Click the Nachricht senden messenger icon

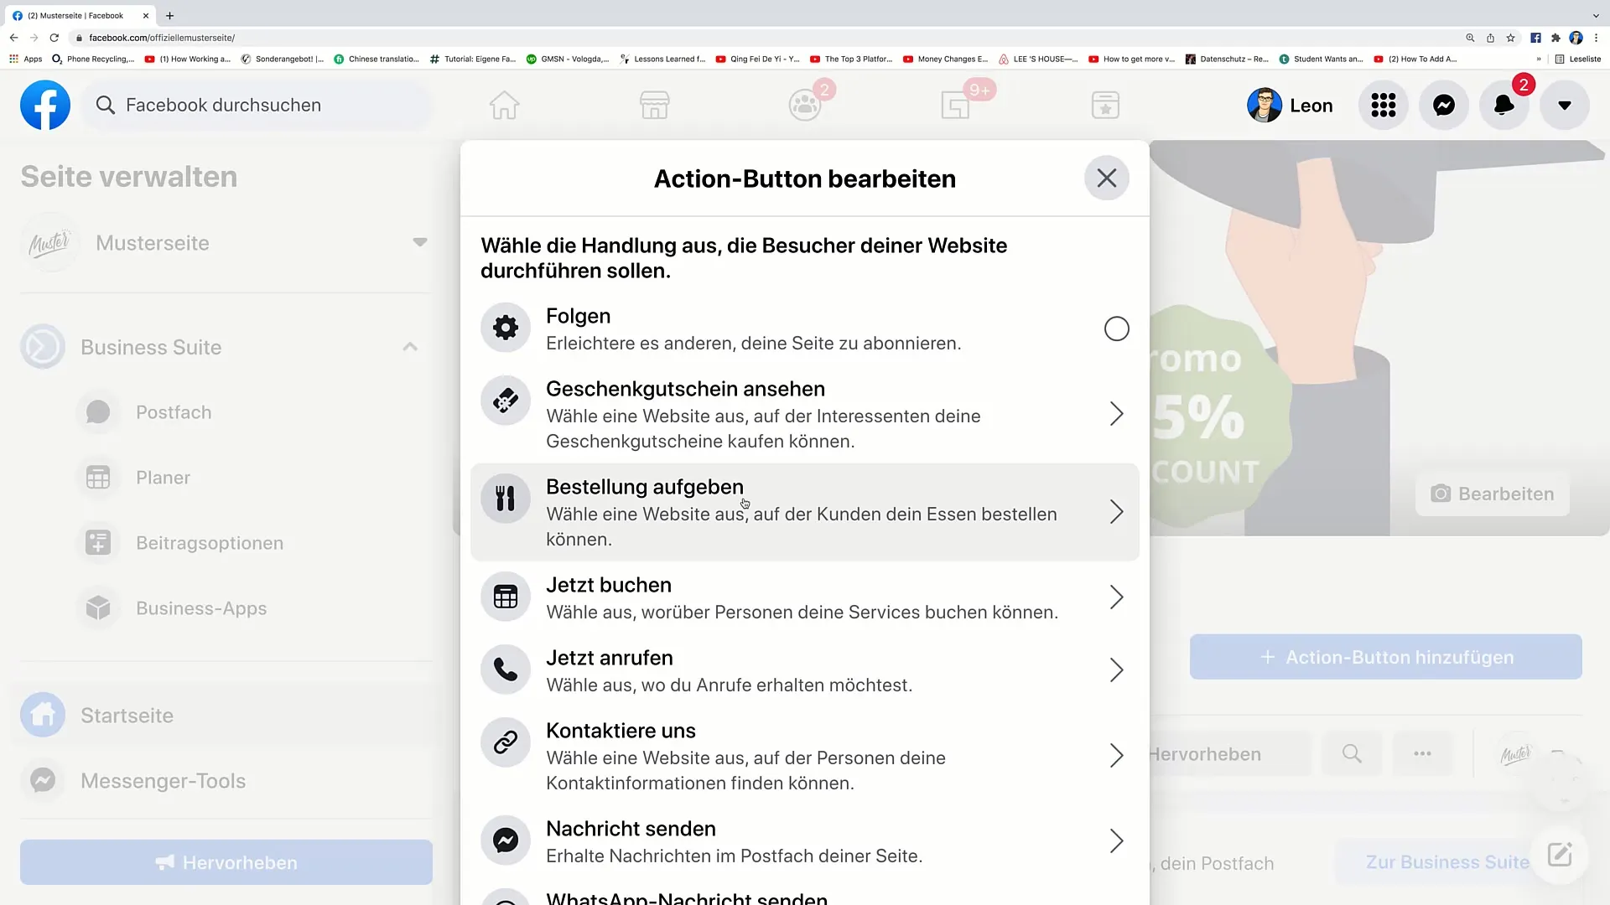click(505, 840)
